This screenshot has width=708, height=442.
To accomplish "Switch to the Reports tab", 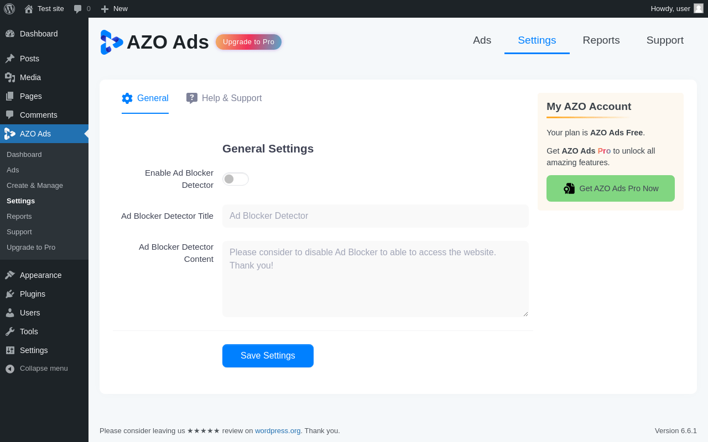I will pyautogui.click(x=601, y=40).
